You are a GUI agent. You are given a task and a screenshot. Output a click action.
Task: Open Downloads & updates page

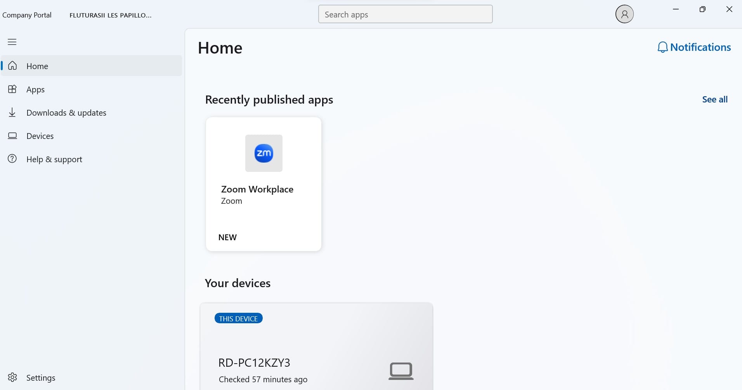tap(92, 113)
